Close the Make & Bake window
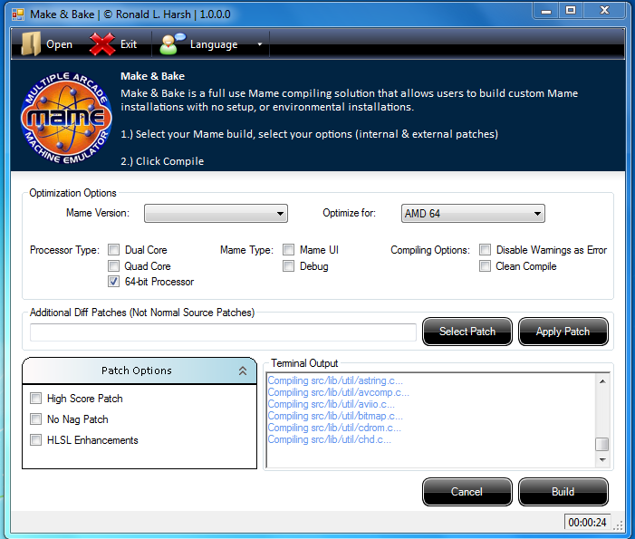Image resolution: width=635 pixels, height=539 pixels. 604,11
